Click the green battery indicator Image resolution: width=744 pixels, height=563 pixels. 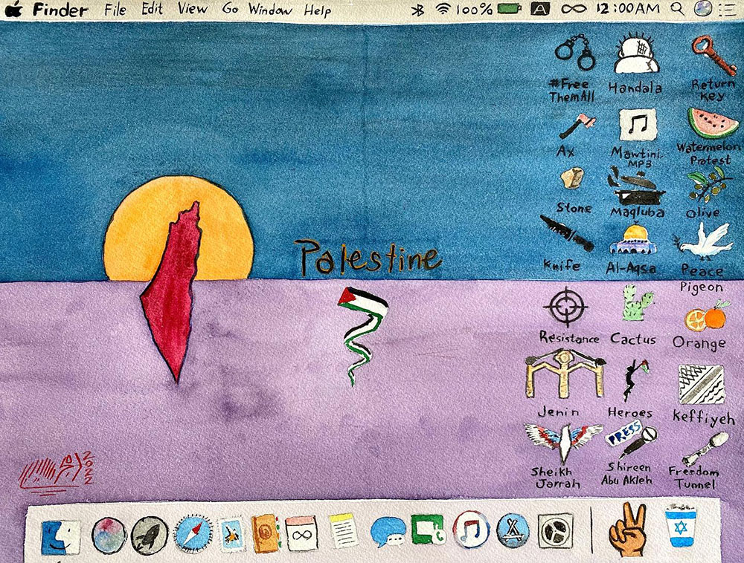[510, 8]
